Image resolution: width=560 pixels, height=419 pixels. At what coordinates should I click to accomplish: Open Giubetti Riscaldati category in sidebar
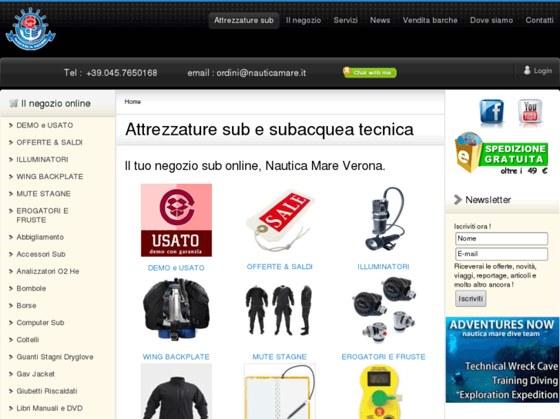[47, 391]
